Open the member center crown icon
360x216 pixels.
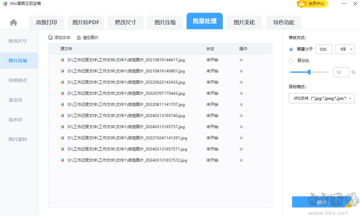(301, 4)
